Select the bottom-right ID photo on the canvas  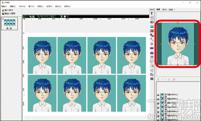point(131,93)
